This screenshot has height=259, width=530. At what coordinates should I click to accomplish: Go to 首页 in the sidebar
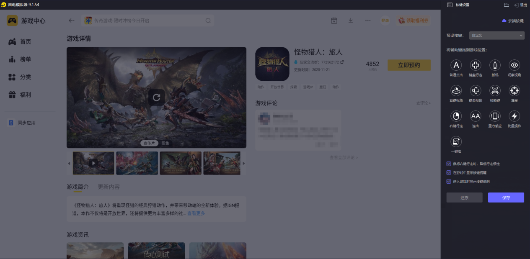pyautogui.click(x=20, y=42)
